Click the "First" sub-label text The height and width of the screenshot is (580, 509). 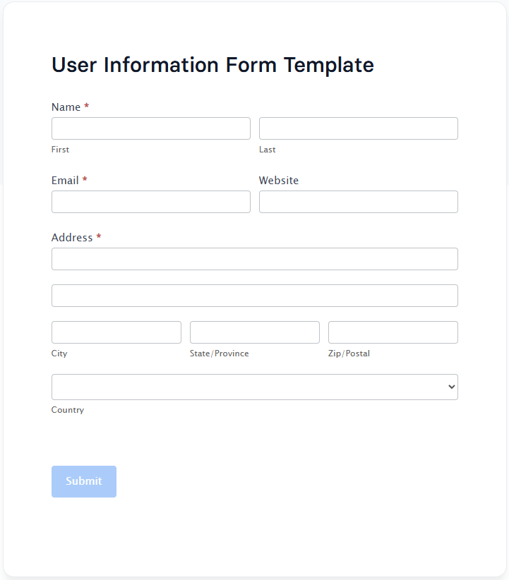tap(60, 150)
